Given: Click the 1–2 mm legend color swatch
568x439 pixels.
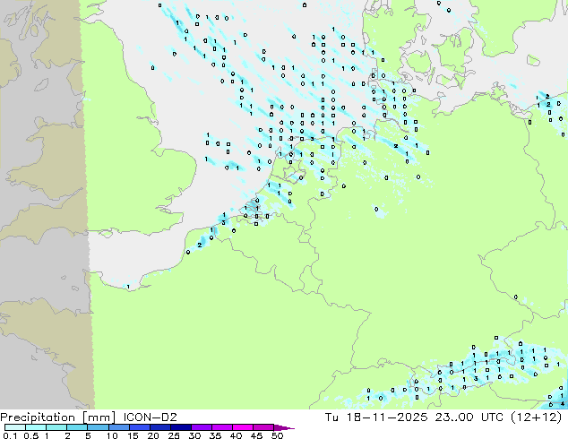Looking at the screenshot, I should click(56, 427).
